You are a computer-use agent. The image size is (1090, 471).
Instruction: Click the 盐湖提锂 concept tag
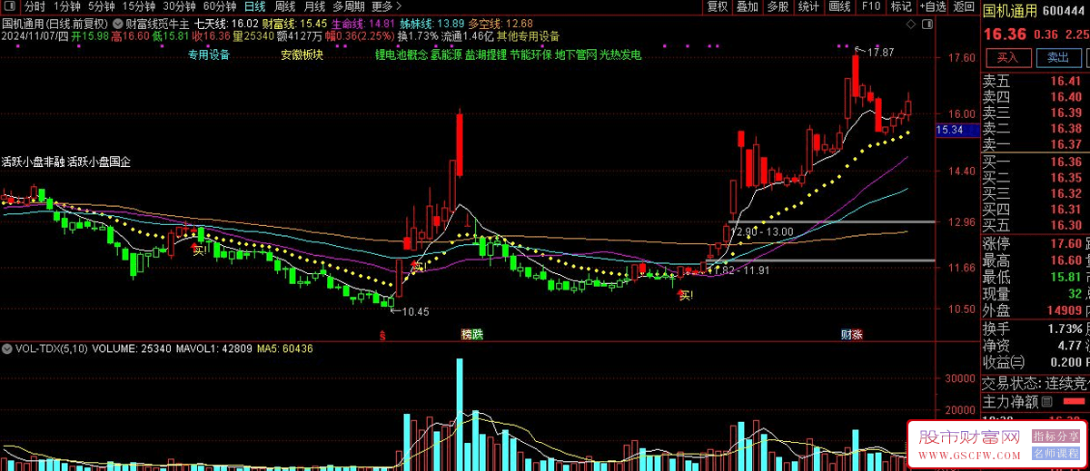[x=486, y=54]
